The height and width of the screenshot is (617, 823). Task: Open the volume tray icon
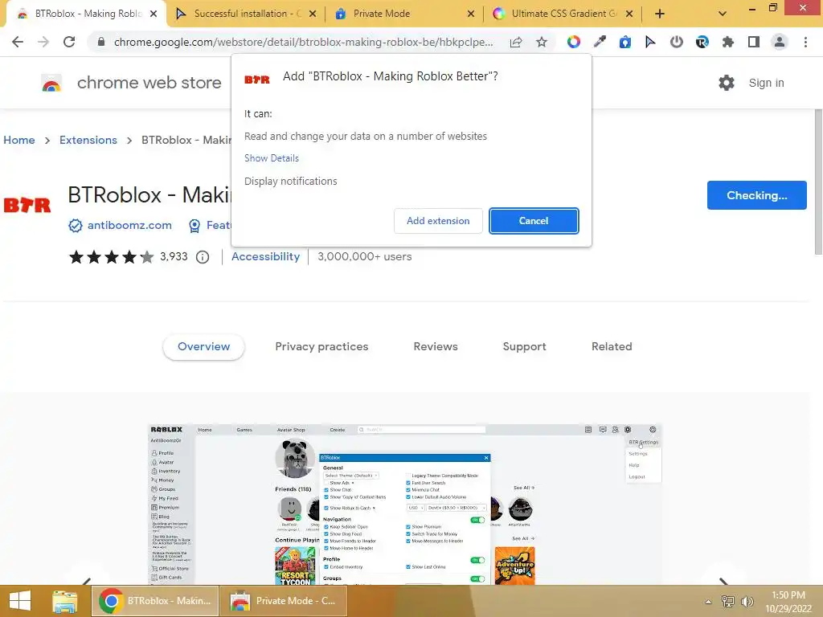tap(747, 601)
